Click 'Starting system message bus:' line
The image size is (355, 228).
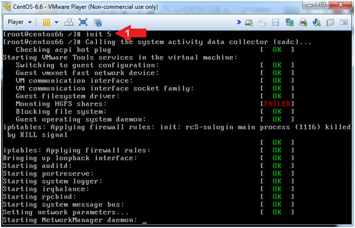(x=64, y=204)
